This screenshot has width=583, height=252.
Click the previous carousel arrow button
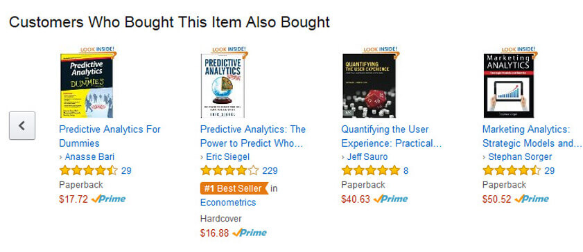(22, 125)
